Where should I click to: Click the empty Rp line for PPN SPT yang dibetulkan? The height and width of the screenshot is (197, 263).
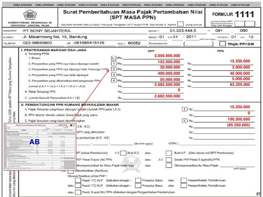[x=224, y=132]
